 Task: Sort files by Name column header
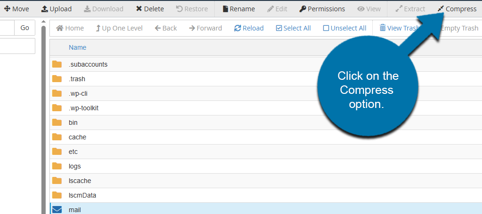point(78,47)
